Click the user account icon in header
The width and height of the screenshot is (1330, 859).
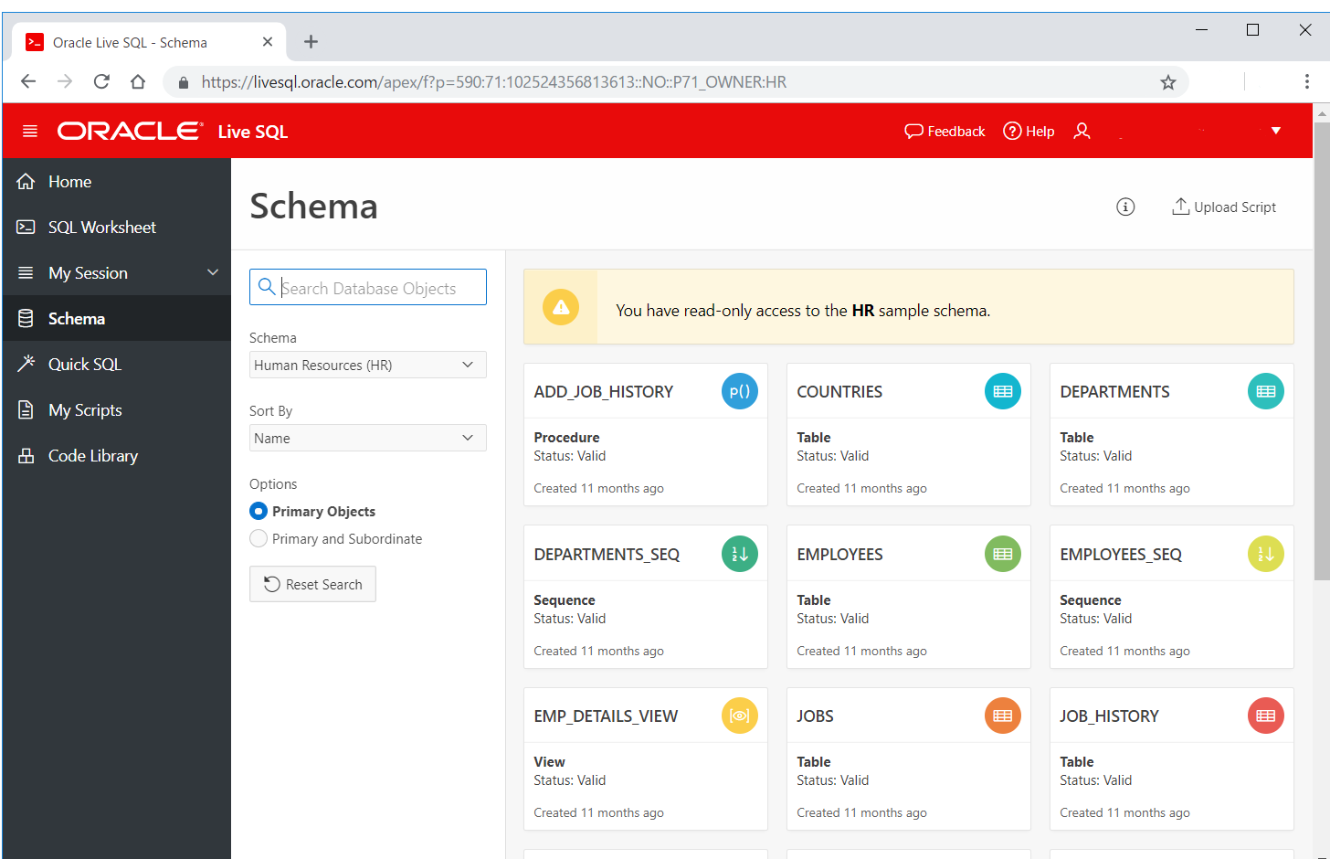coord(1082,131)
